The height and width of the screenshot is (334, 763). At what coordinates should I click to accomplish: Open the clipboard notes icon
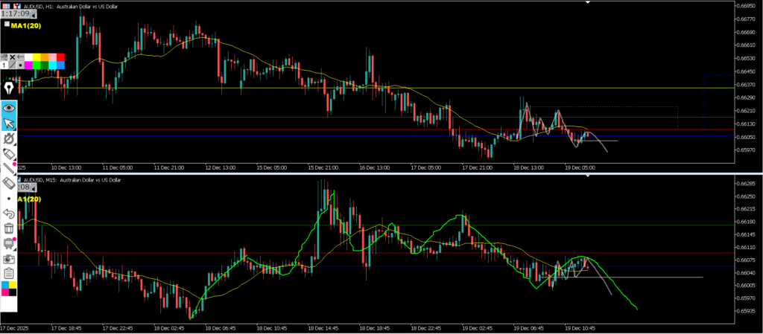10,273
